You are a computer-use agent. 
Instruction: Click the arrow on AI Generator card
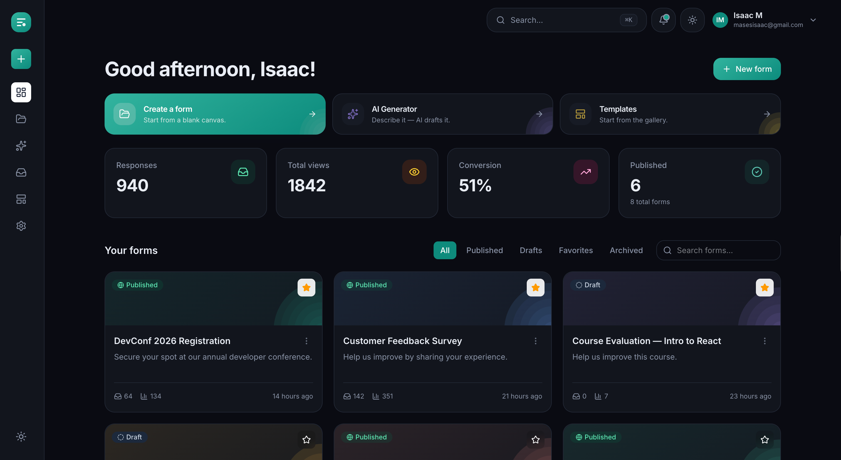point(539,114)
